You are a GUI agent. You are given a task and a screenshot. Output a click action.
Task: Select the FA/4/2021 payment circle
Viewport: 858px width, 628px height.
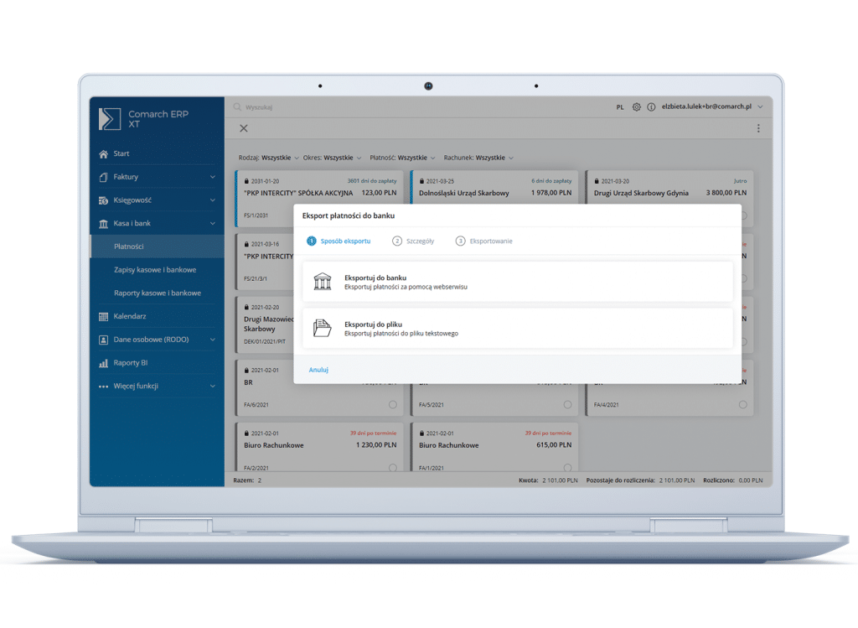742,405
